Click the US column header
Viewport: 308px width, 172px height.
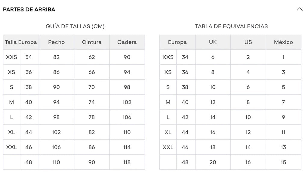point(248,42)
